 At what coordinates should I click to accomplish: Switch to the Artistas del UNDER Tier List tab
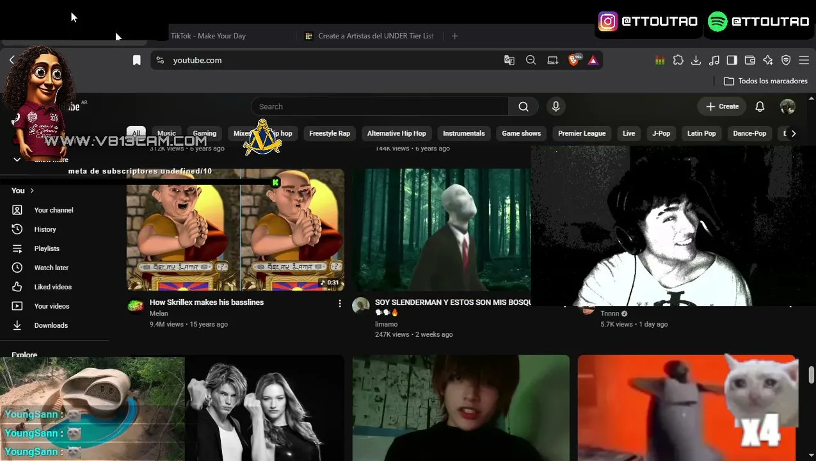pos(370,36)
